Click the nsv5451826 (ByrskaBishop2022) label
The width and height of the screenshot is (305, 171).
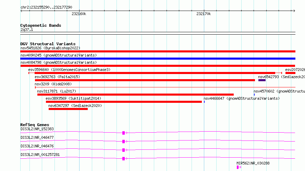[50, 48]
